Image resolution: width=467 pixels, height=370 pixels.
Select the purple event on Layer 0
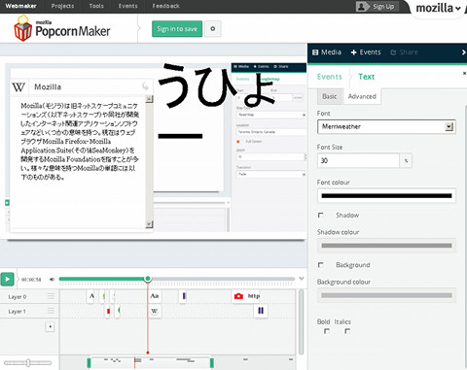pyautogui.click(x=184, y=296)
